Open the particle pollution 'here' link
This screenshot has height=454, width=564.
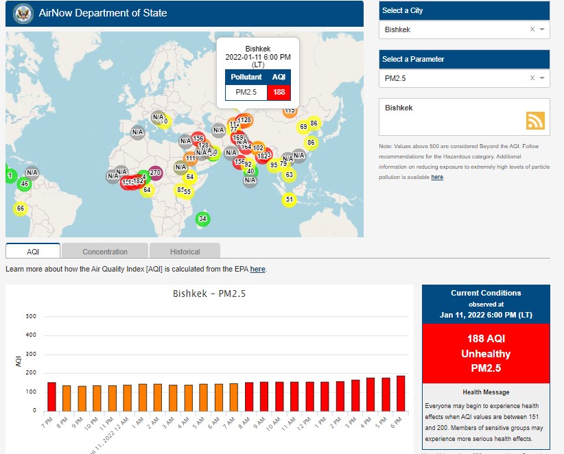coord(437,177)
